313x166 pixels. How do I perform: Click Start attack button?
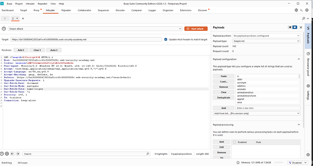[196, 29]
